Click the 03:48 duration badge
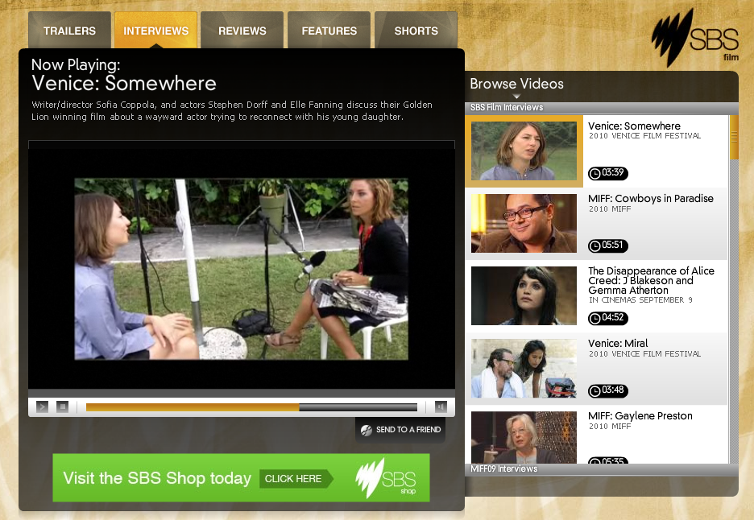Screen dimensions: 754x520 (x=608, y=390)
